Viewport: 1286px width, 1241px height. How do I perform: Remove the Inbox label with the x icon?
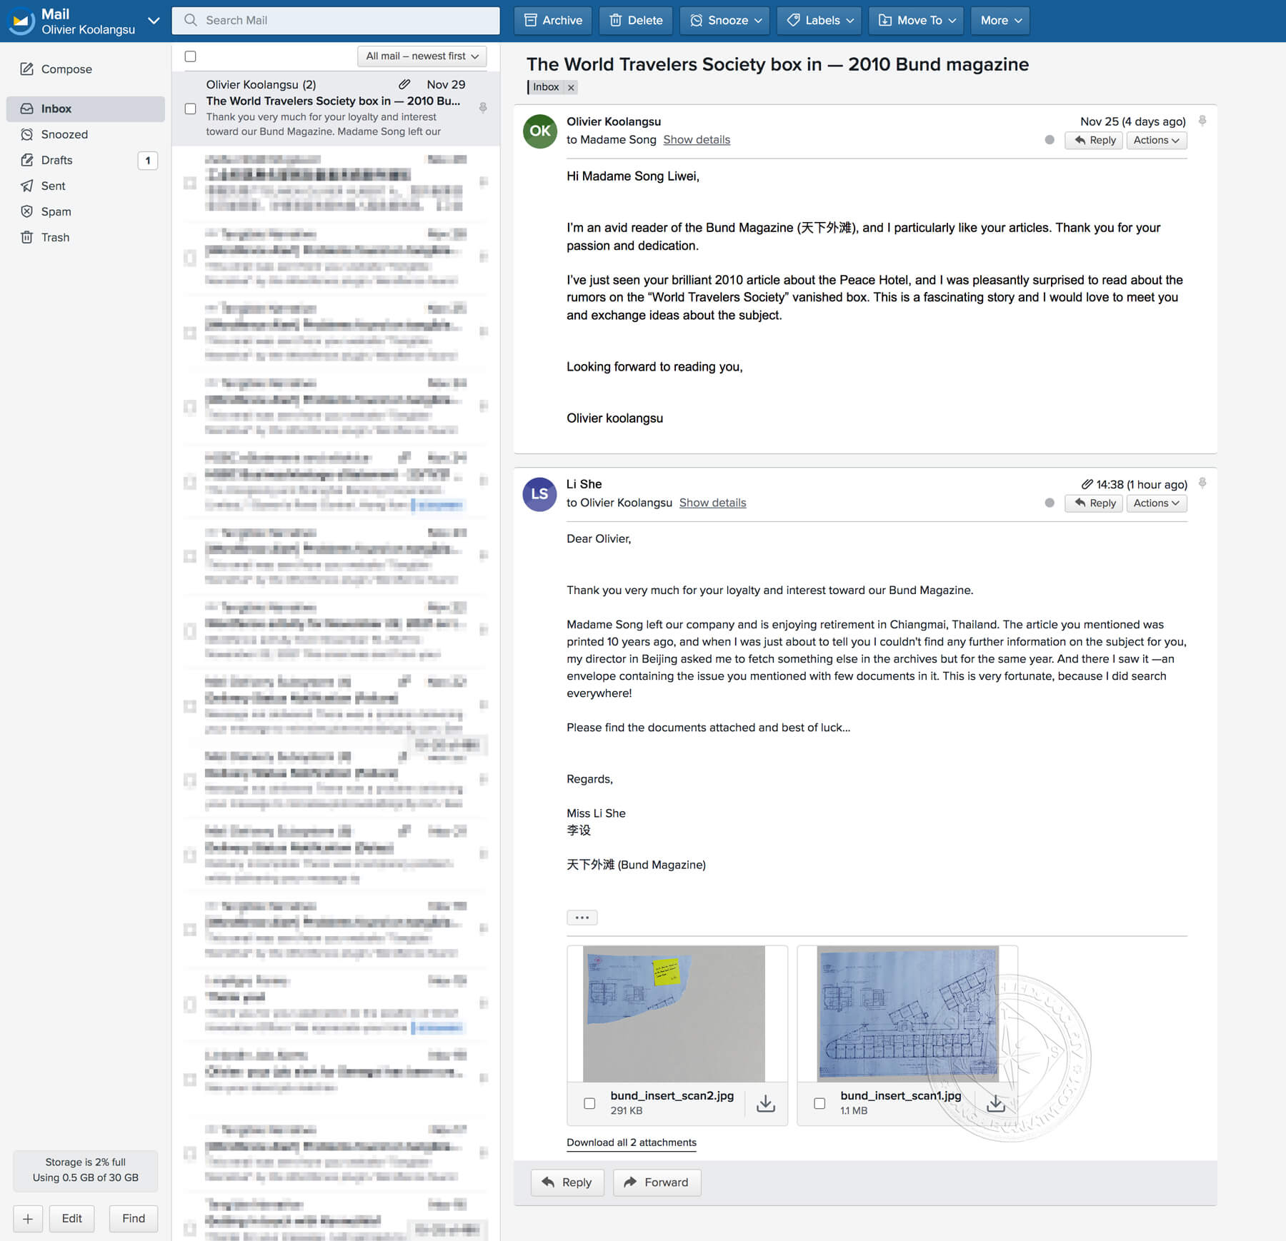571,87
